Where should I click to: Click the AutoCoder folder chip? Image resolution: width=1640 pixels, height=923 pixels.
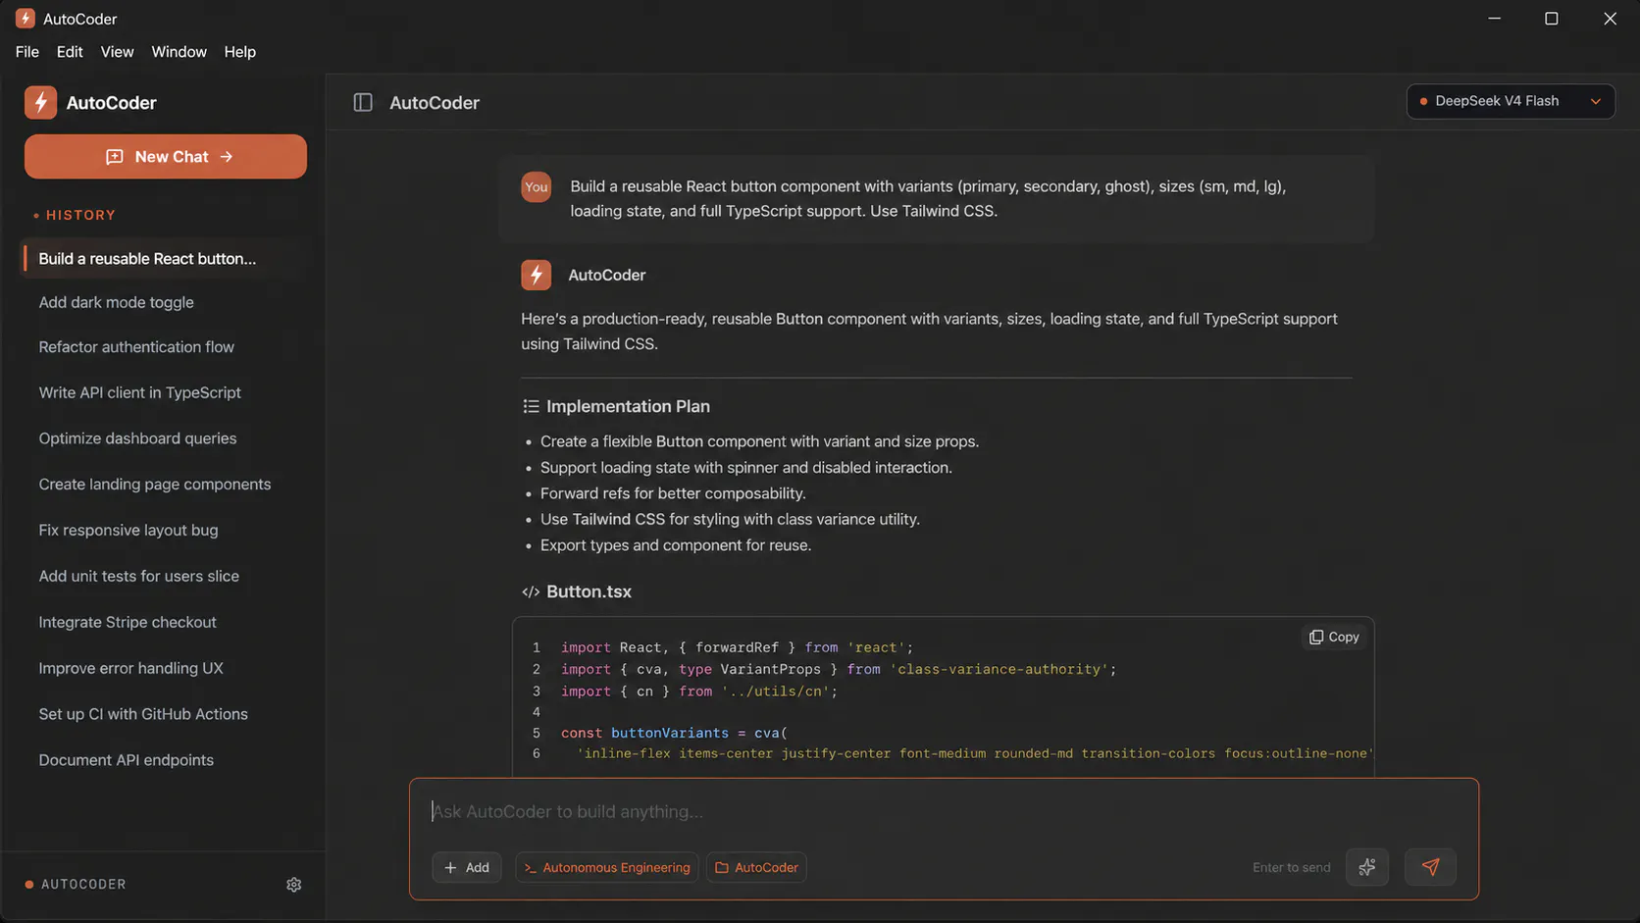tap(756, 867)
